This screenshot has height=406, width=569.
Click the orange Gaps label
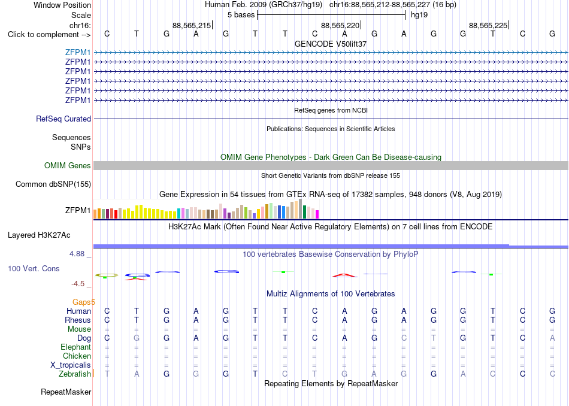pyautogui.click(x=82, y=302)
